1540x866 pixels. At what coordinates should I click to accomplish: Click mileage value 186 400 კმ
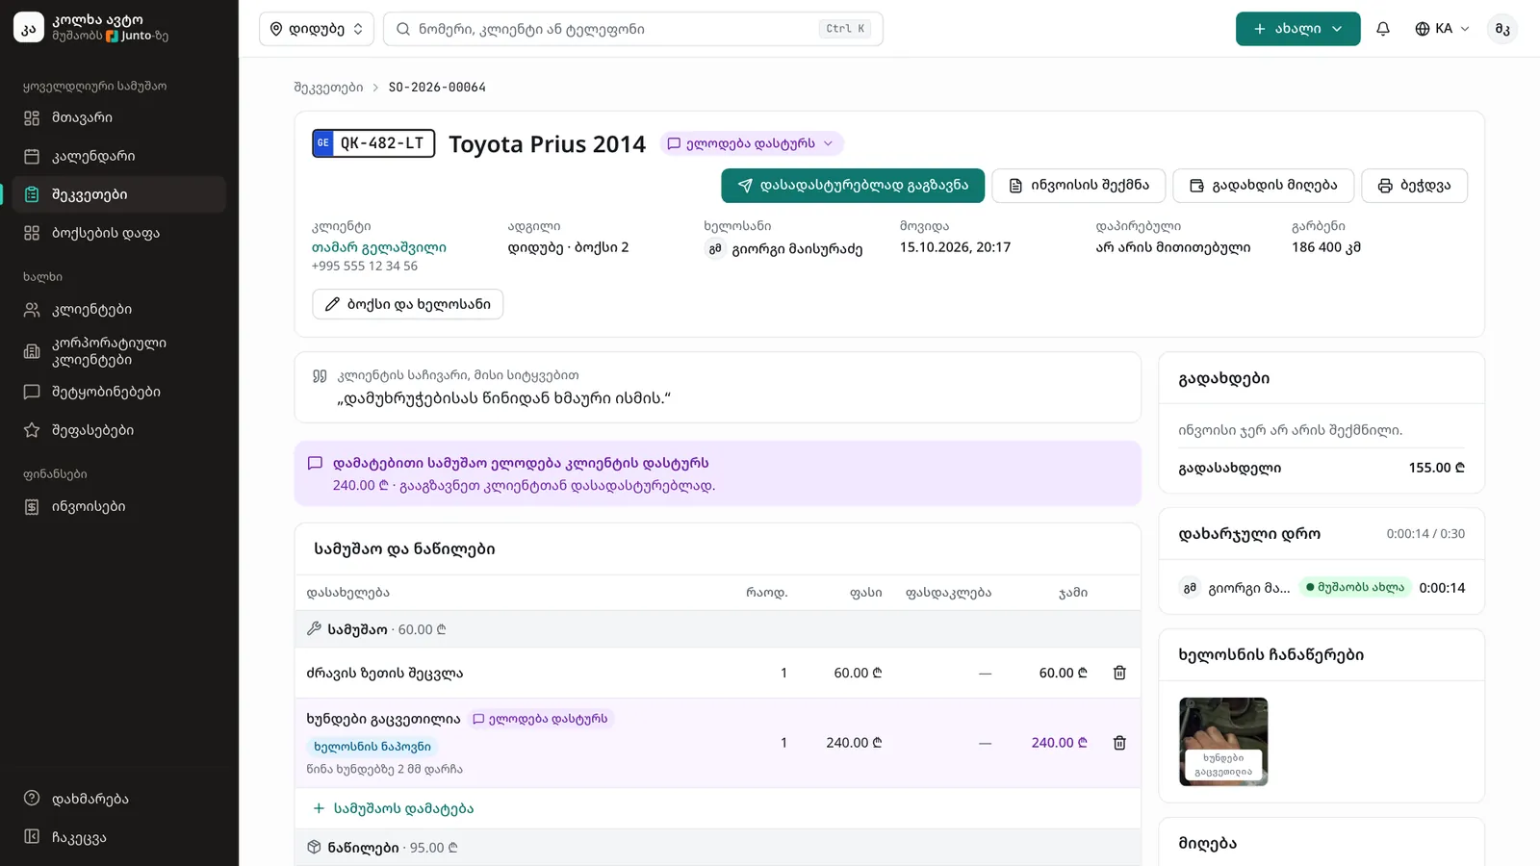[x=1325, y=247]
